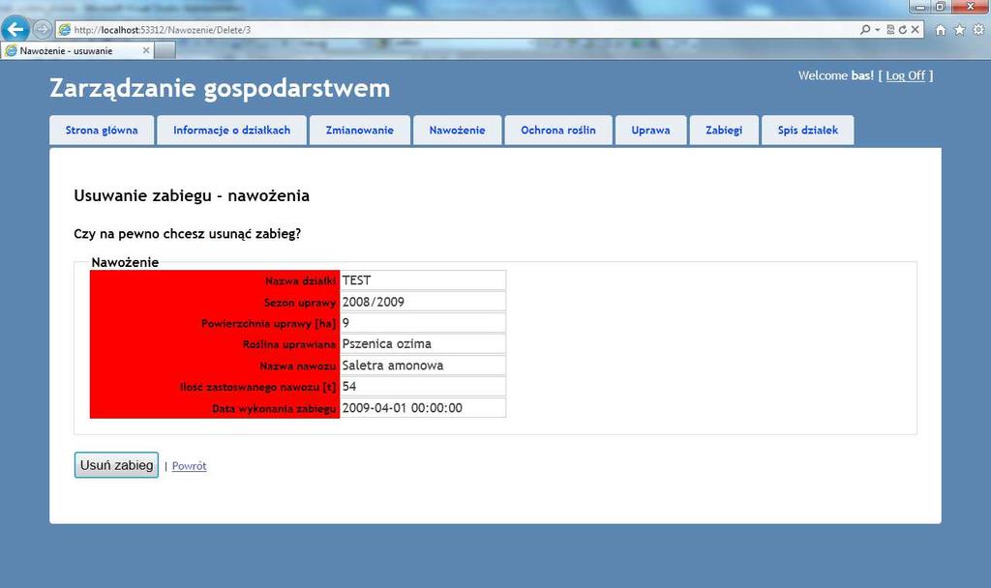Click the 'Sezon uprawy' label
Screen dimensions: 991x588
click(x=300, y=303)
